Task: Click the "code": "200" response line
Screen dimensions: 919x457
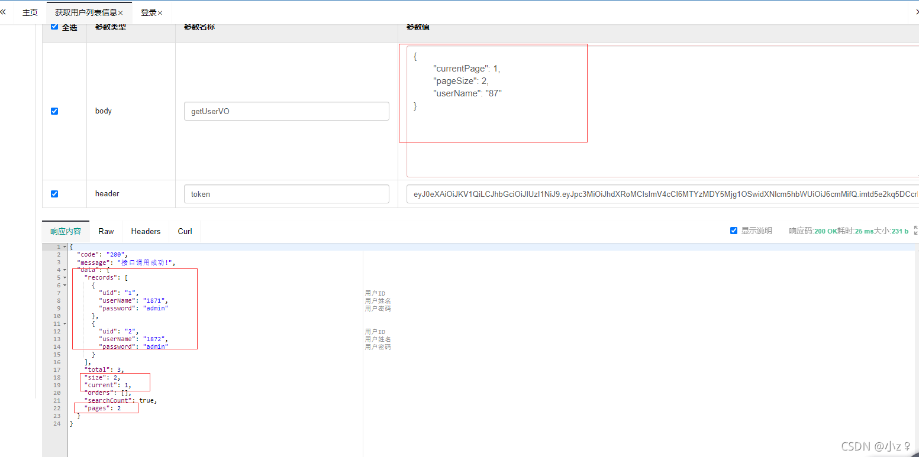Action: coord(102,254)
